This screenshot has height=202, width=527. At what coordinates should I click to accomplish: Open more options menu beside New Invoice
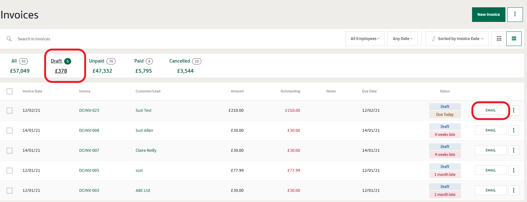tap(515, 15)
